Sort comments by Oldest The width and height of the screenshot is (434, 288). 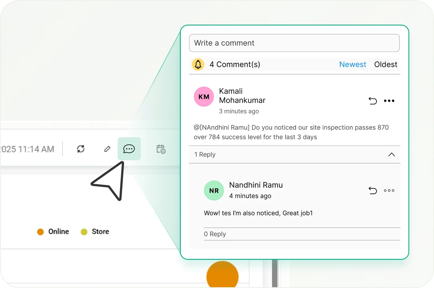(x=385, y=64)
